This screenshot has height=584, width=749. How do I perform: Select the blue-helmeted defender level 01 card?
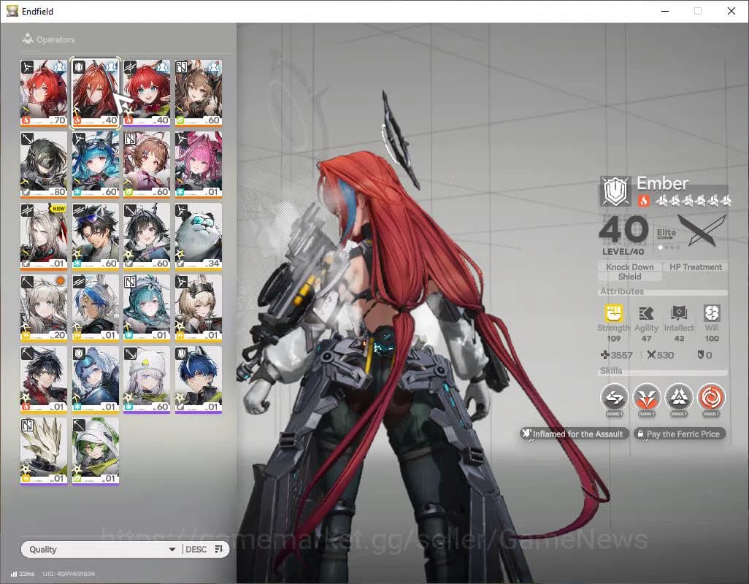95,380
